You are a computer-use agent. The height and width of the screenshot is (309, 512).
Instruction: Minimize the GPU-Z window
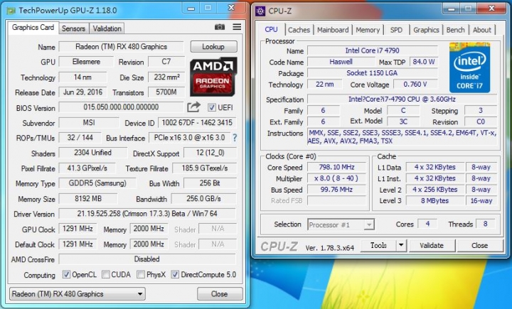coord(191,8)
